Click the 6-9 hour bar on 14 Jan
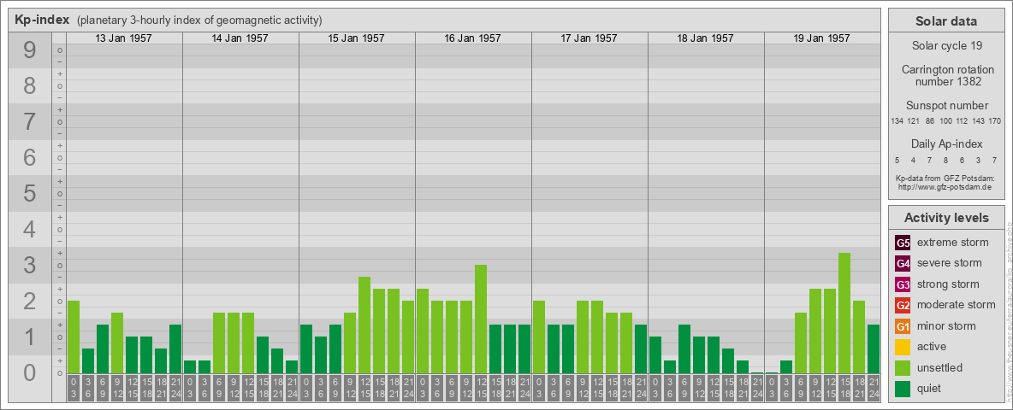The image size is (1013, 410). pyautogui.click(x=218, y=343)
